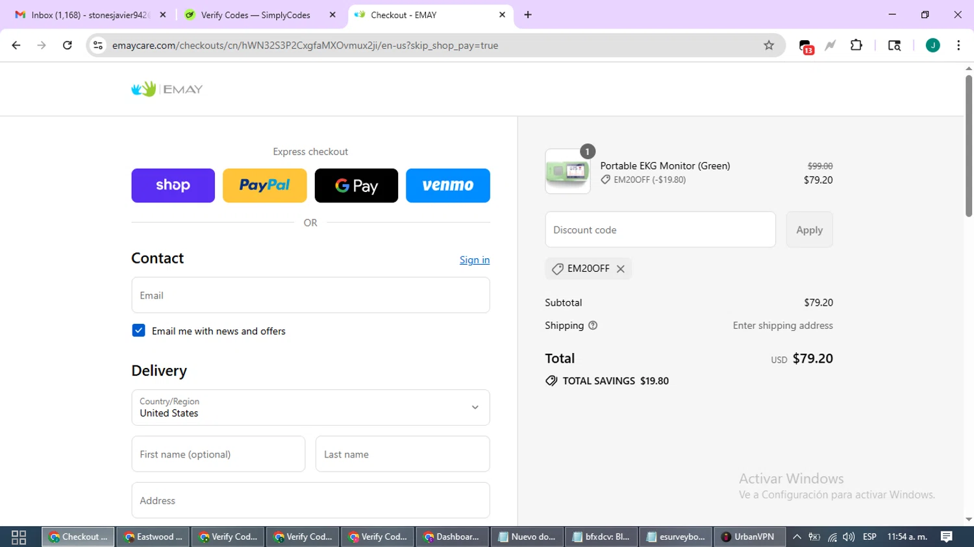The height and width of the screenshot is (547, 974).
Task: Open the Country/Region dropdown
Action: coord(310,407)
